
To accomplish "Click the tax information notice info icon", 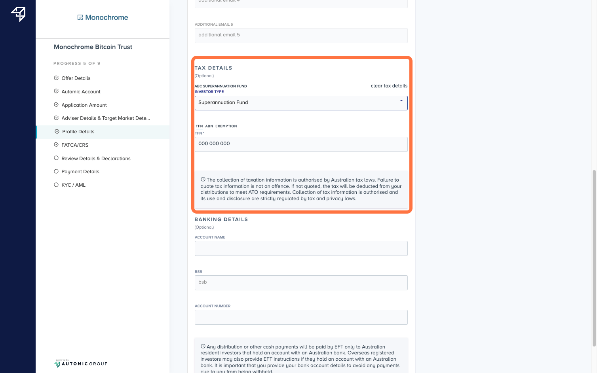I will 203,179.
